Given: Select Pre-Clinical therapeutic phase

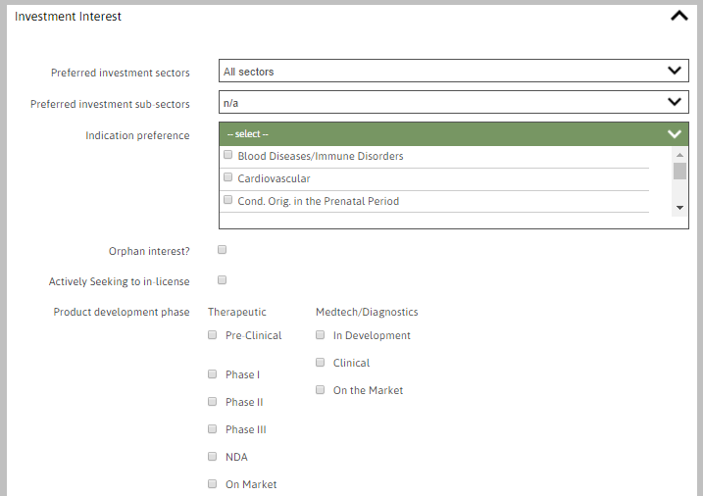Looking at the screenshot, I should click(213, 335).
